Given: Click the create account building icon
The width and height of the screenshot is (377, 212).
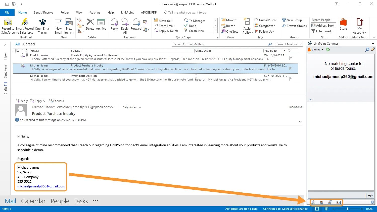Looking at the screenshot, I should [x=313, y=202].
